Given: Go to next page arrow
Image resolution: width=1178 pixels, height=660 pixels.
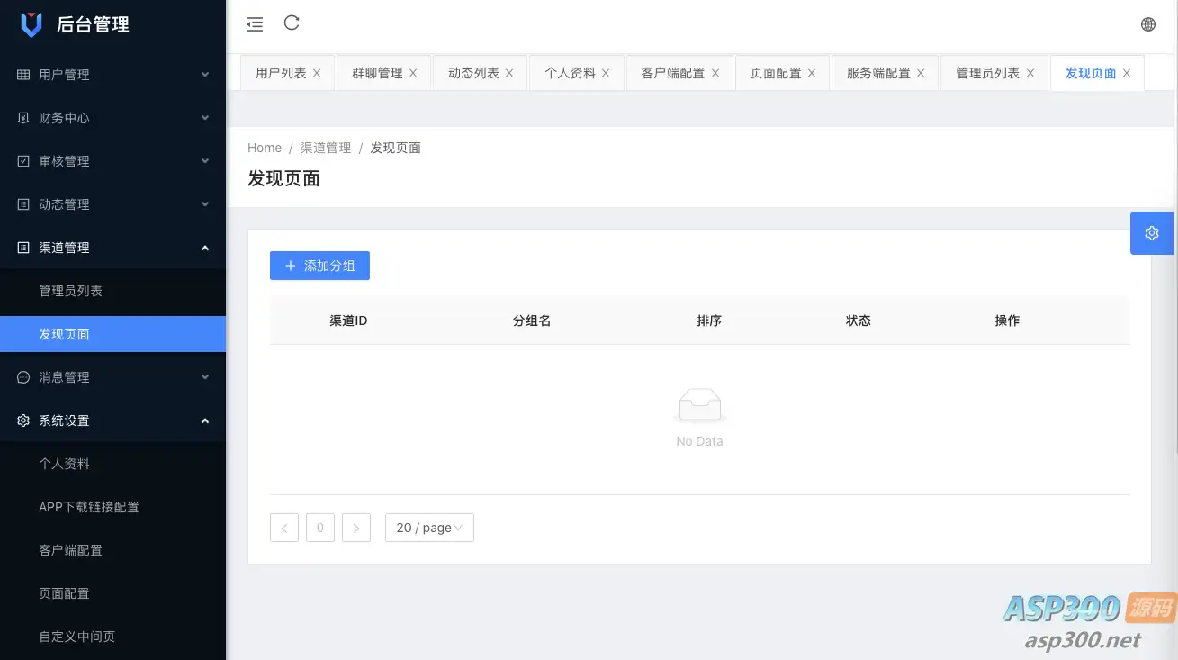Looking at the screenshot, I should click(x=356, y=528).
